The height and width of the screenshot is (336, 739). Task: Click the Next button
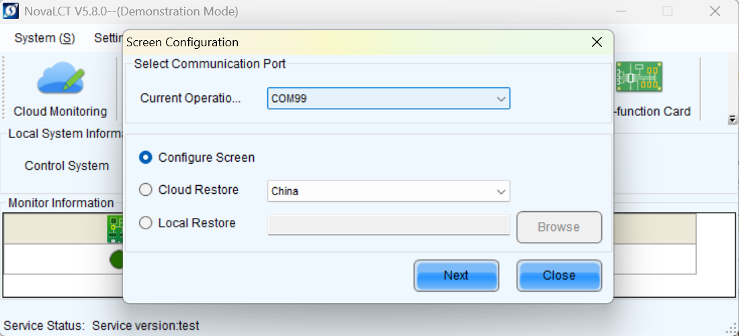[x=455, y=275]
